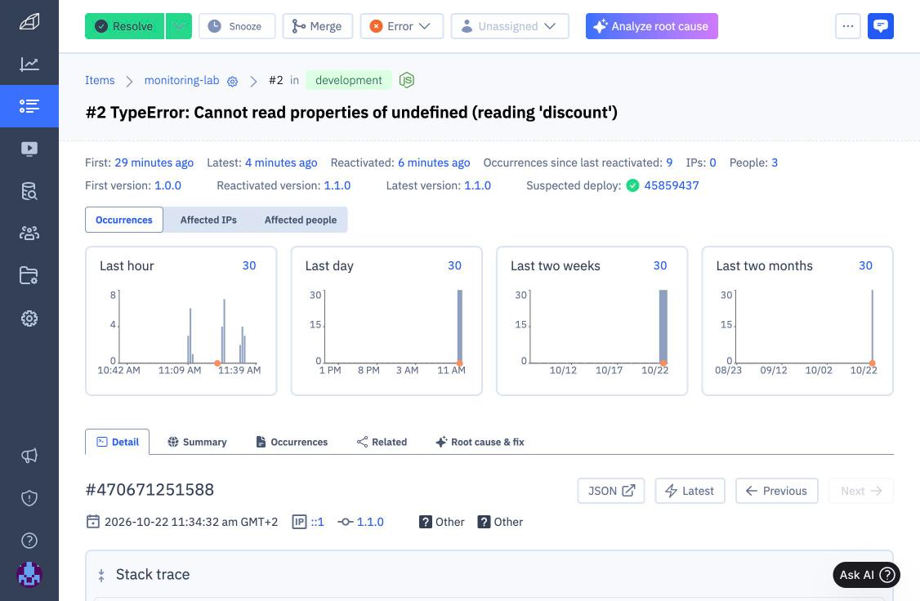Click the monitoring-lab project settings gear
The height and width of the screenshot is (601, 920).
click(232, 82)
